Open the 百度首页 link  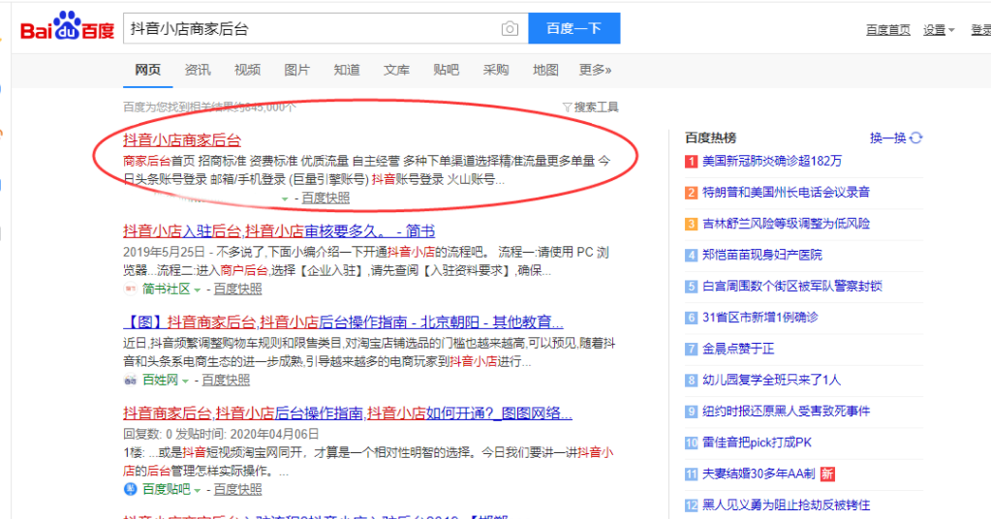point(888,30)
